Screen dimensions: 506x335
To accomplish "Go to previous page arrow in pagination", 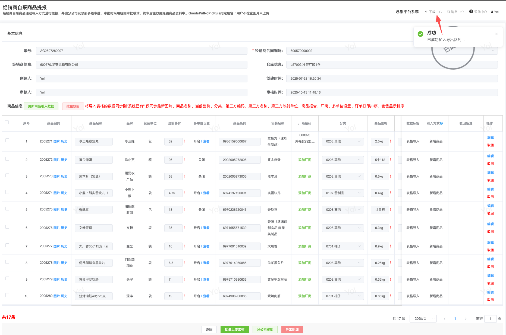I will click(445, 319).
